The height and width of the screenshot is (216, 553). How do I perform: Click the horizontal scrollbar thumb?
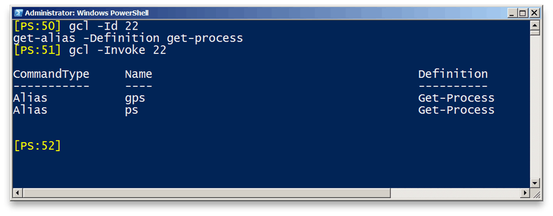[x=207, y=193]
